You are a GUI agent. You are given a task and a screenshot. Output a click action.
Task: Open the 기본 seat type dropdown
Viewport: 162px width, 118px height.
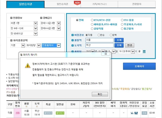click(x=17, y=45)
